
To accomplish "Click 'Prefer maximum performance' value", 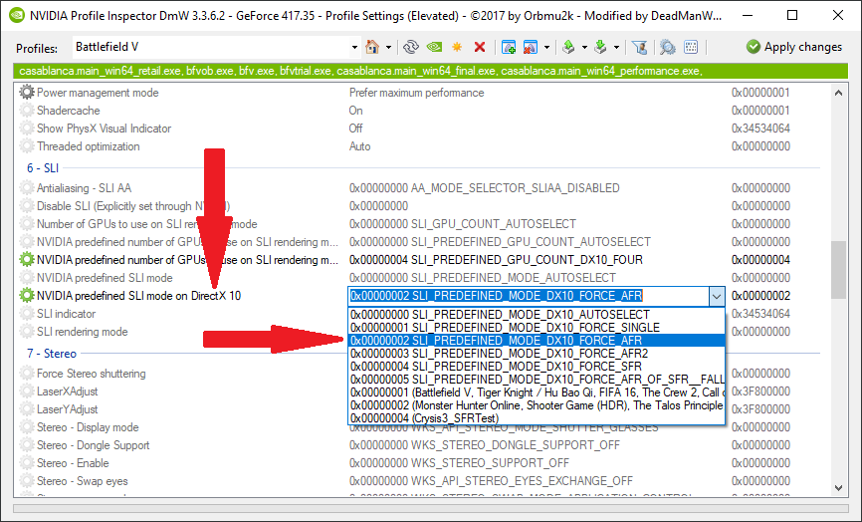I will pos(417,93).
